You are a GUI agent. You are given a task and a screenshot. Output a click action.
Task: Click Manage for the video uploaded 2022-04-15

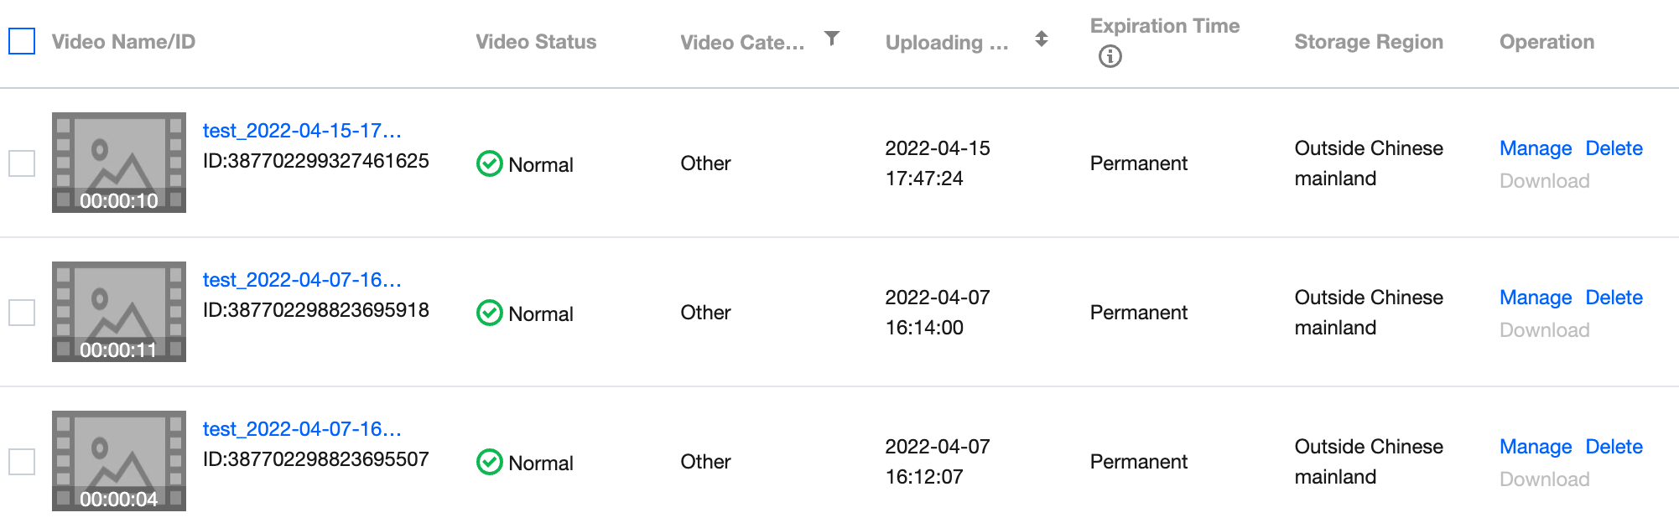(x=1535, y=148)
